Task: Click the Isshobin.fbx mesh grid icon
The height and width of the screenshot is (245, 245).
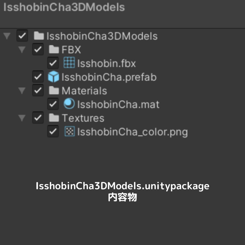Action: 69,63
